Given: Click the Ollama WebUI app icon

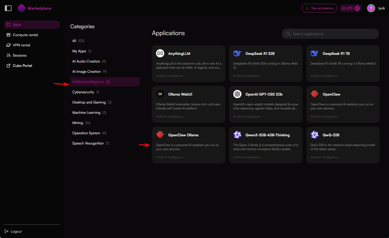Looking at the screenshot, I should coord(160,94).
